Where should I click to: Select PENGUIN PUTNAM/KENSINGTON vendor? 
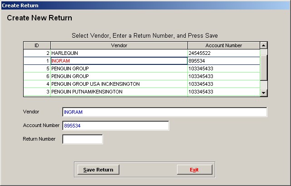tap(119, 92)
